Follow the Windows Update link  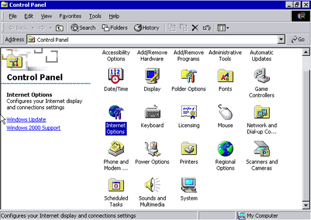coord(26,119)
